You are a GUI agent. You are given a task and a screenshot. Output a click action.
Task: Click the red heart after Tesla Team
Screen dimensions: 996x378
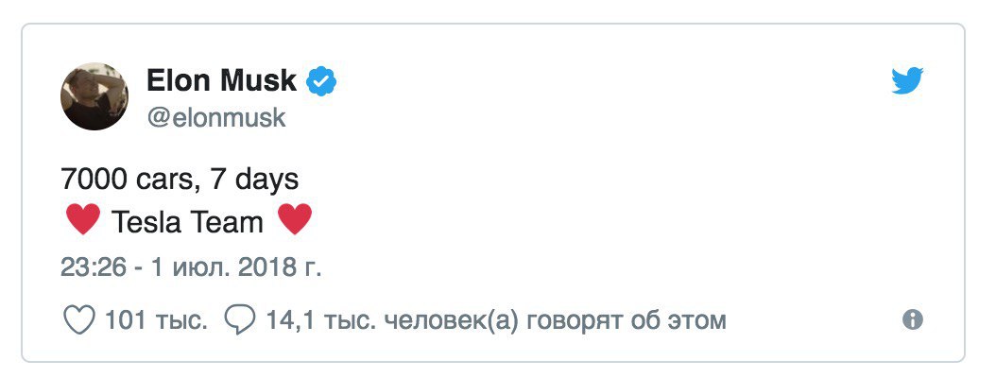click(x=294, y=222)
